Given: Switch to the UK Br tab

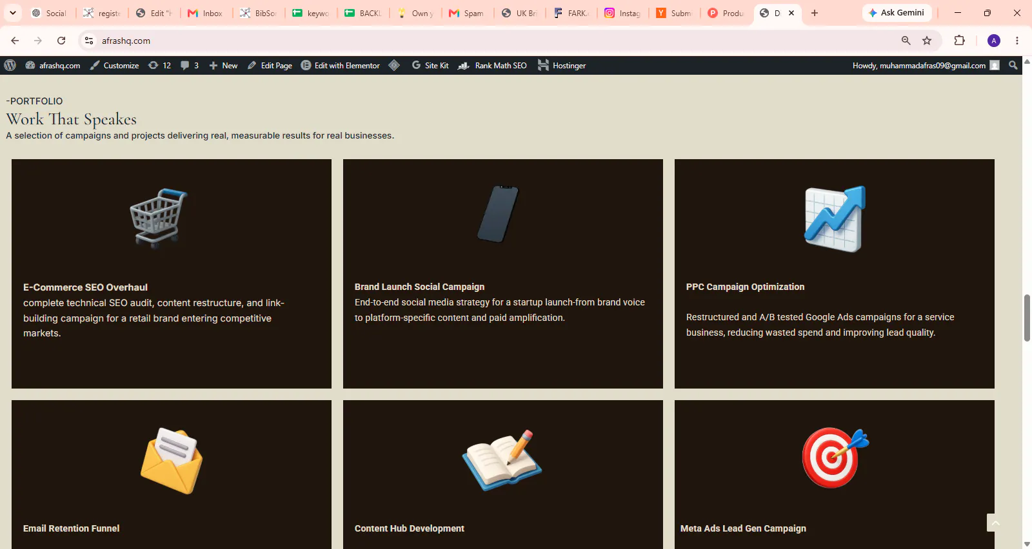Looking at the screenshot, I should pyautogui.click(x=519, y=13).
